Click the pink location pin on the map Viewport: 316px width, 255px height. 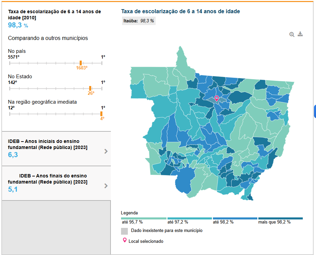tap(217, 98)
